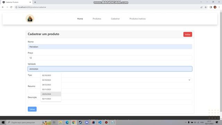Reload the page with the refresh icon
222x125 pixels.
pos(11,7)
